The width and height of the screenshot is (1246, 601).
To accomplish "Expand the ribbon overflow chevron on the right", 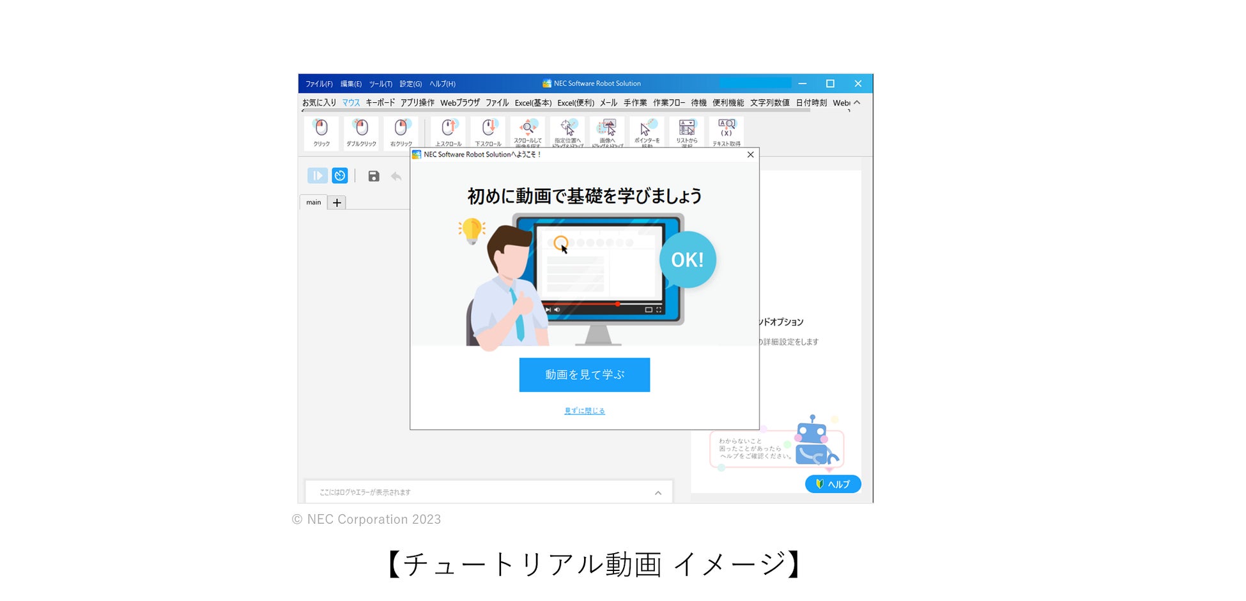I will click(x=857, y=102).
